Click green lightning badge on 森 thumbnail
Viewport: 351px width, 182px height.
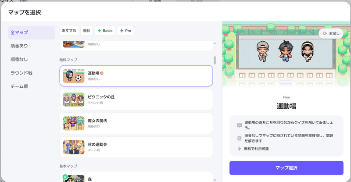tap(65, 177)
